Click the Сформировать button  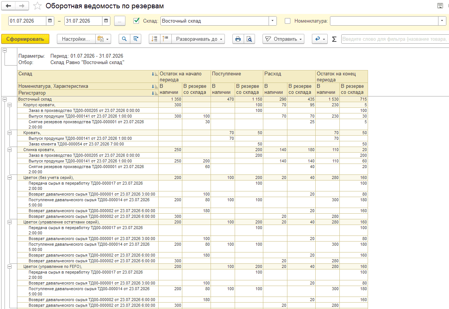click(x=25, y=39)
